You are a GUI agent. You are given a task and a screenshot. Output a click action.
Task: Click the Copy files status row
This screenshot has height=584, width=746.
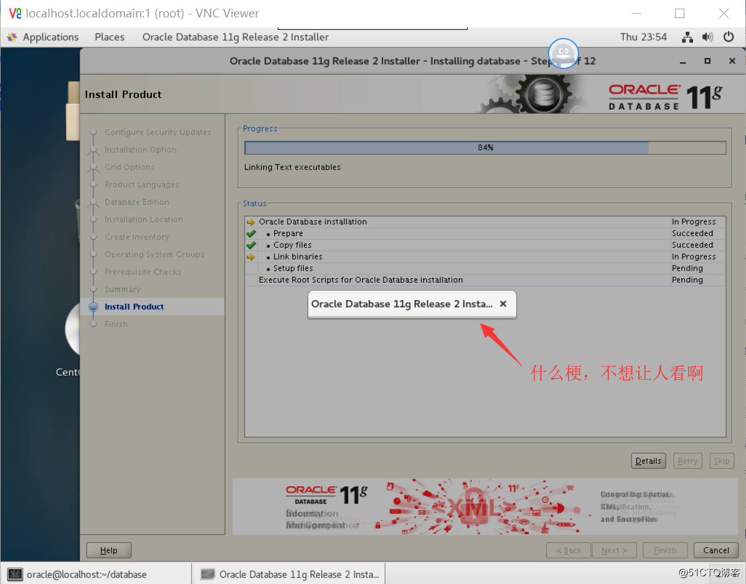pyautogui.click(x=485, y=245)
